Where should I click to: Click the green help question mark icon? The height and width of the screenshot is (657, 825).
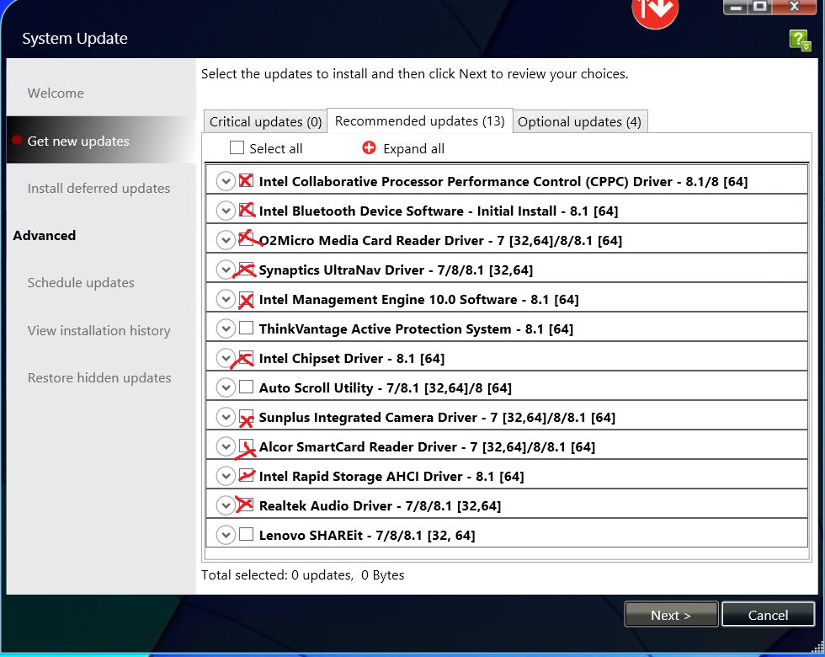click(x=799, y=40)
